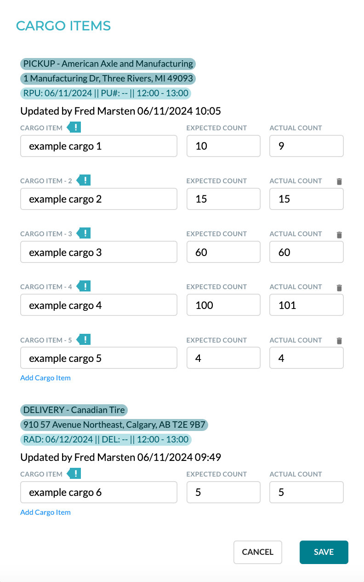Click the alert flag next to Cargo Item - 4
This screenshot has width=364, height=582.
pyautogui.click(x=84, y=286)
